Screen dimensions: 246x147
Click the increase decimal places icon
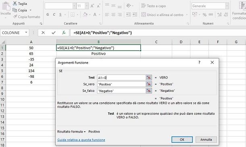(x=219, y=14)
